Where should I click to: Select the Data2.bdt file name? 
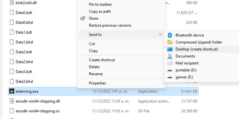24,52
